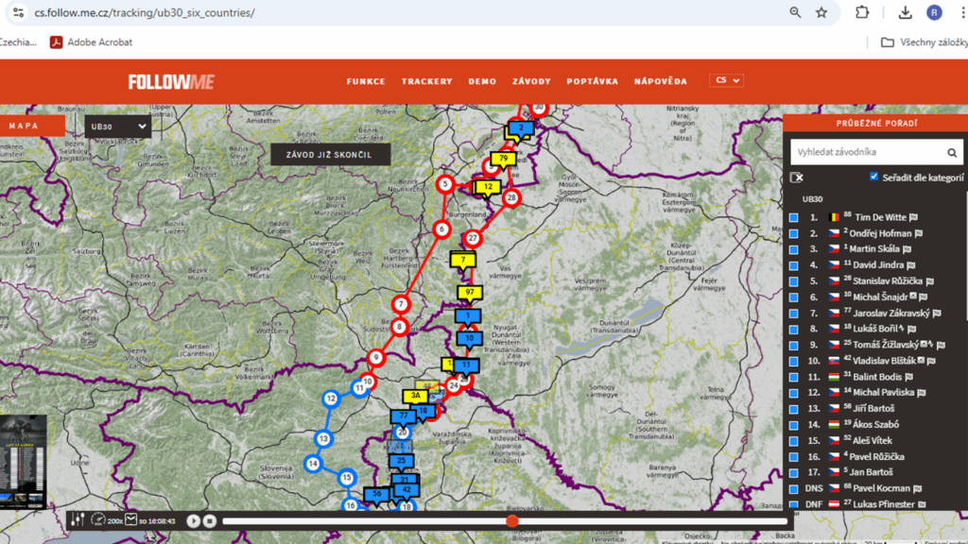Open browser downloads icon
968x544 pixels.
pyautogui.click(x=905, y=12)
